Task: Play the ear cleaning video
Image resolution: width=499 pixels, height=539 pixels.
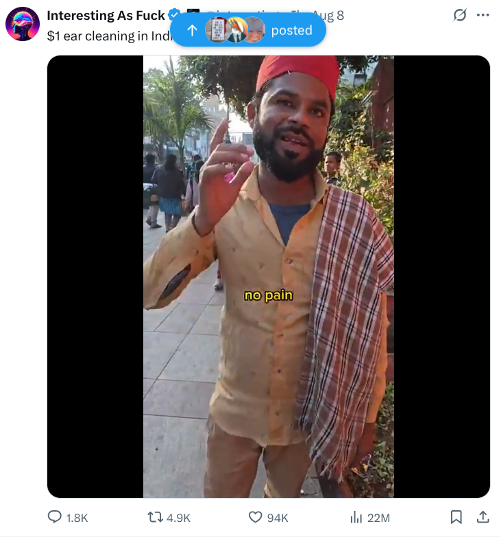Action: click(269, 277)
